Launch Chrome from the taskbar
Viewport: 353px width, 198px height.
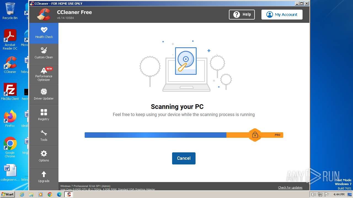[50, 194]
